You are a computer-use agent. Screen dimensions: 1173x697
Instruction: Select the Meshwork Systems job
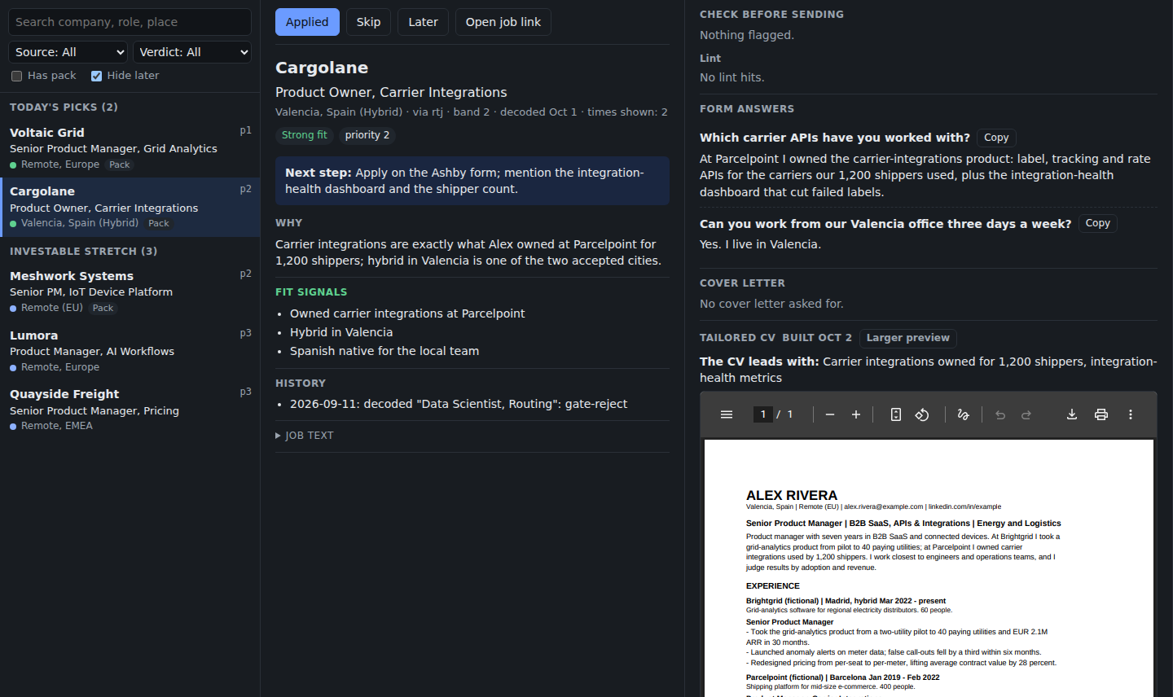click(x=130, y=292)
